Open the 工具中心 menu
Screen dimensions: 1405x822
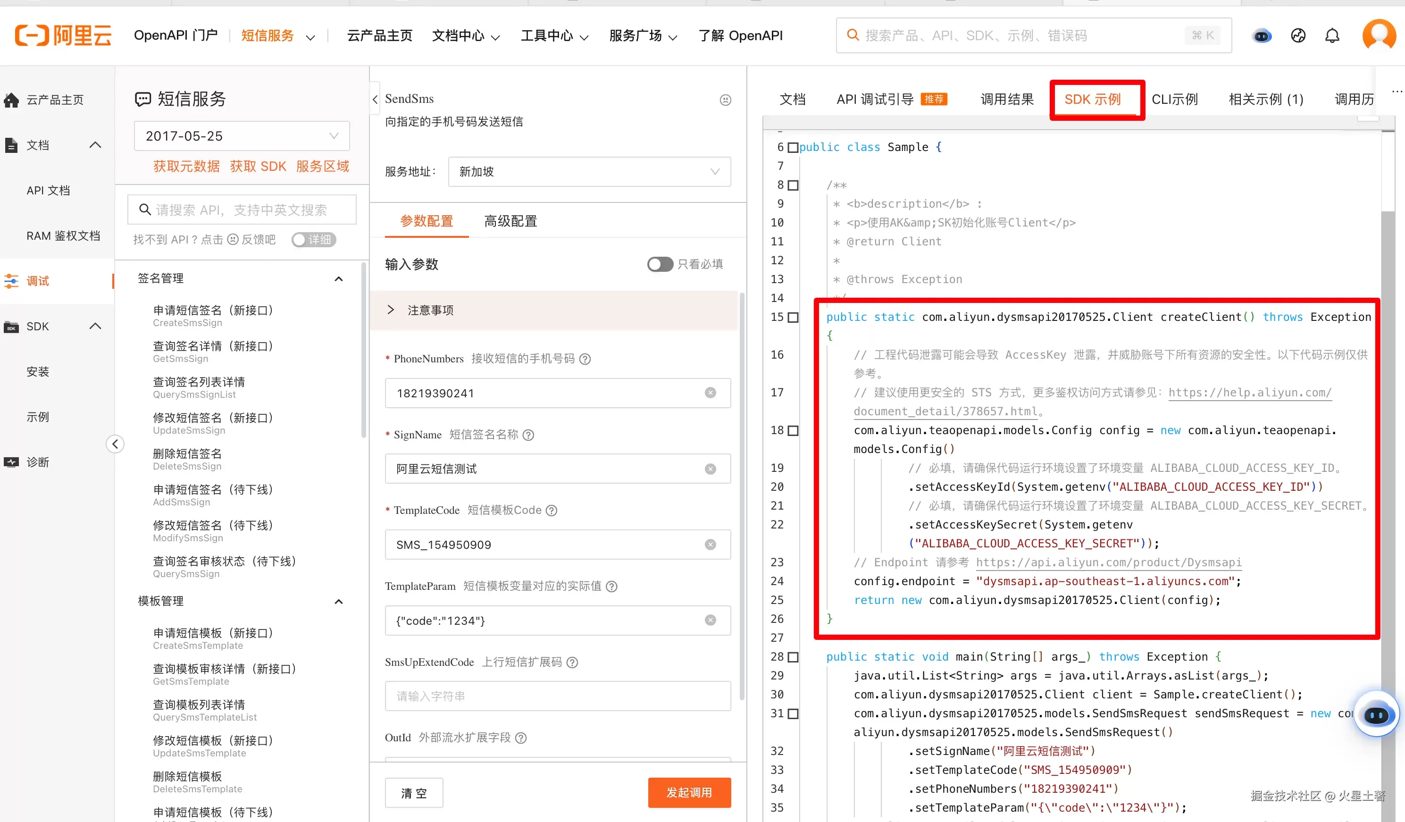(x=555, y=36)
